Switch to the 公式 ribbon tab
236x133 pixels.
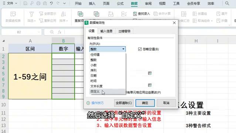tap(120, 3)
